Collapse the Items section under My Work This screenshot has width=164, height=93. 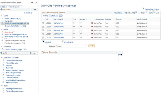[1, 29]
